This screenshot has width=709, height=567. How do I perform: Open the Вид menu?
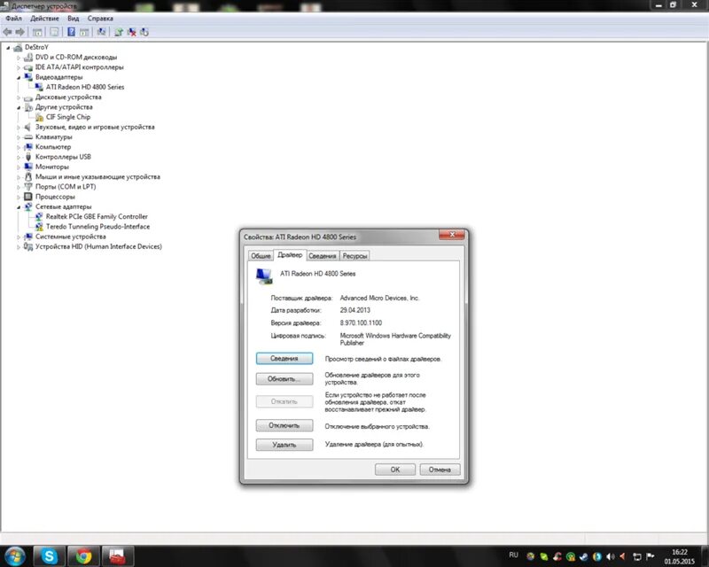(74, 19)
